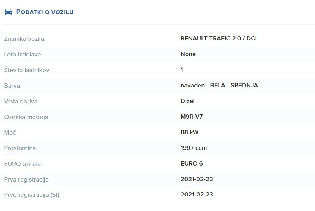Click the Prve registracija (SI) label
The image size is (315, 211).
tap(32, 195)
